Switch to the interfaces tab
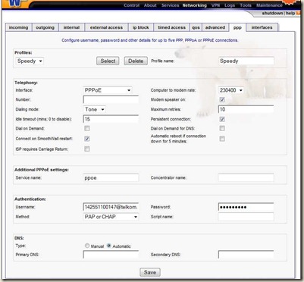 pos(262,27)
